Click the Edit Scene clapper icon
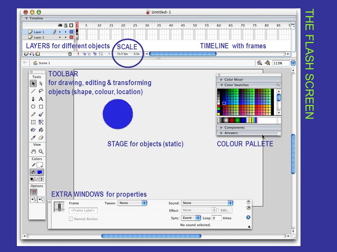The image size is (337, 252). (259, 63)
